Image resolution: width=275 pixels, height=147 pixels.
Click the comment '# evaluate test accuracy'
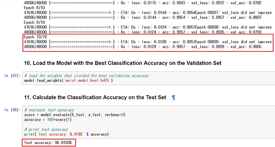(49, 110)
